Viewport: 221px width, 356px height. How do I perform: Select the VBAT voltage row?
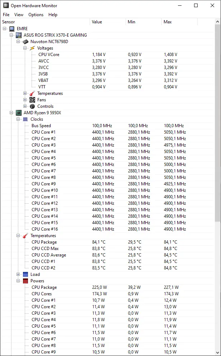click(108, 80)
